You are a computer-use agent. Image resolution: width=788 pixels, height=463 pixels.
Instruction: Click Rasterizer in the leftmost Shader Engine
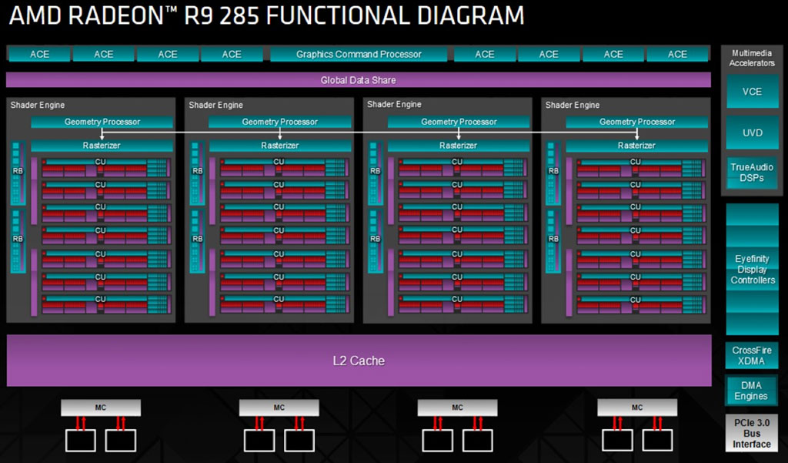click(102, 146)
